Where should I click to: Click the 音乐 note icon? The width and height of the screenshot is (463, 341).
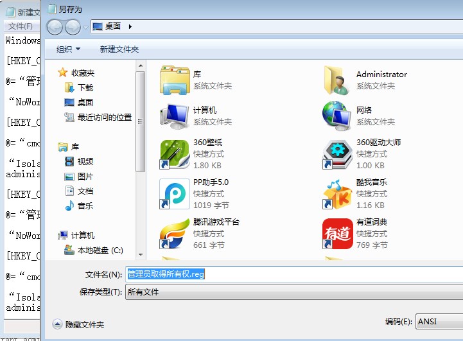click(x=70, y=205)
